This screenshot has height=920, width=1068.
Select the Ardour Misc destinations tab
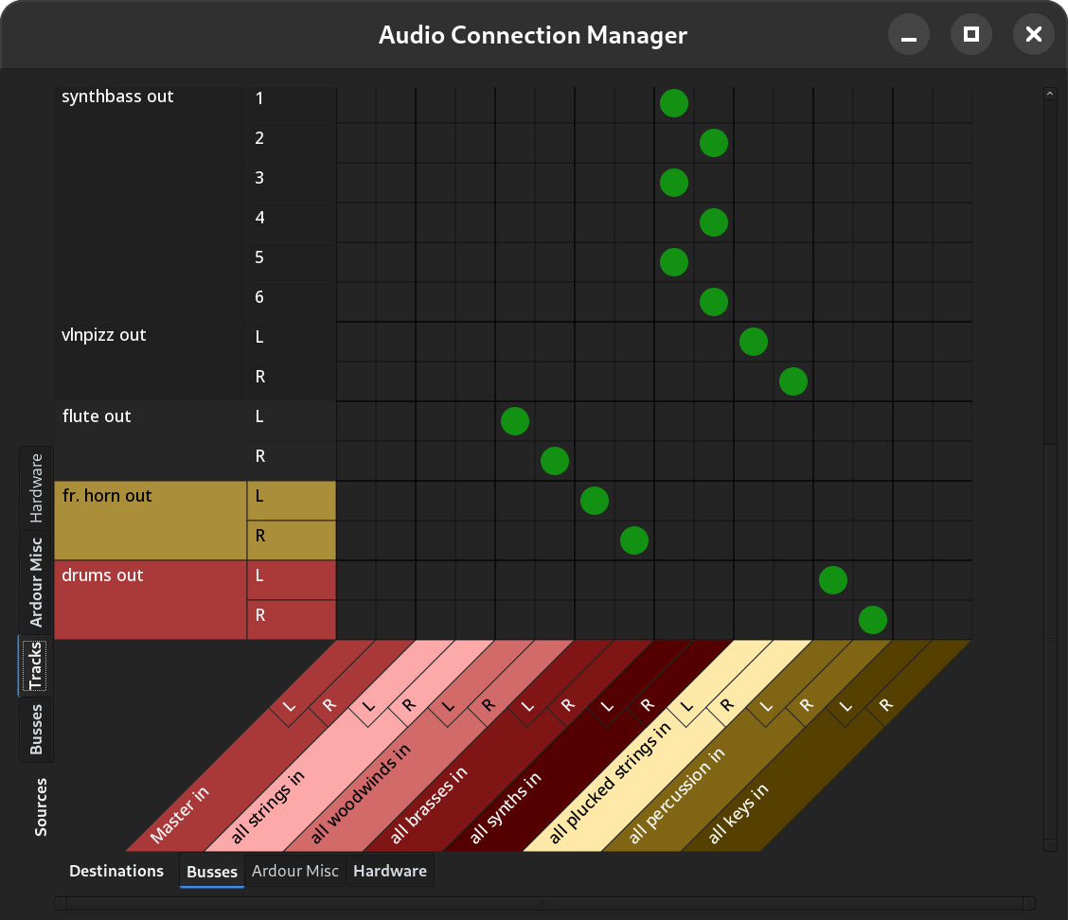pos(295,871)
